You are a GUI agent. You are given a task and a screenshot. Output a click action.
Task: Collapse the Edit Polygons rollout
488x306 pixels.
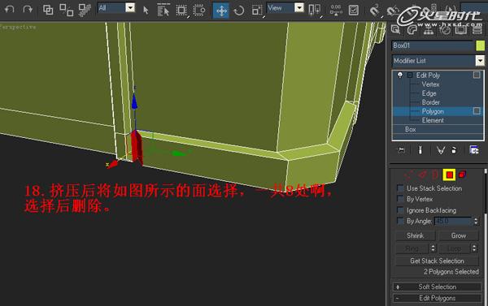coord(437,298)
